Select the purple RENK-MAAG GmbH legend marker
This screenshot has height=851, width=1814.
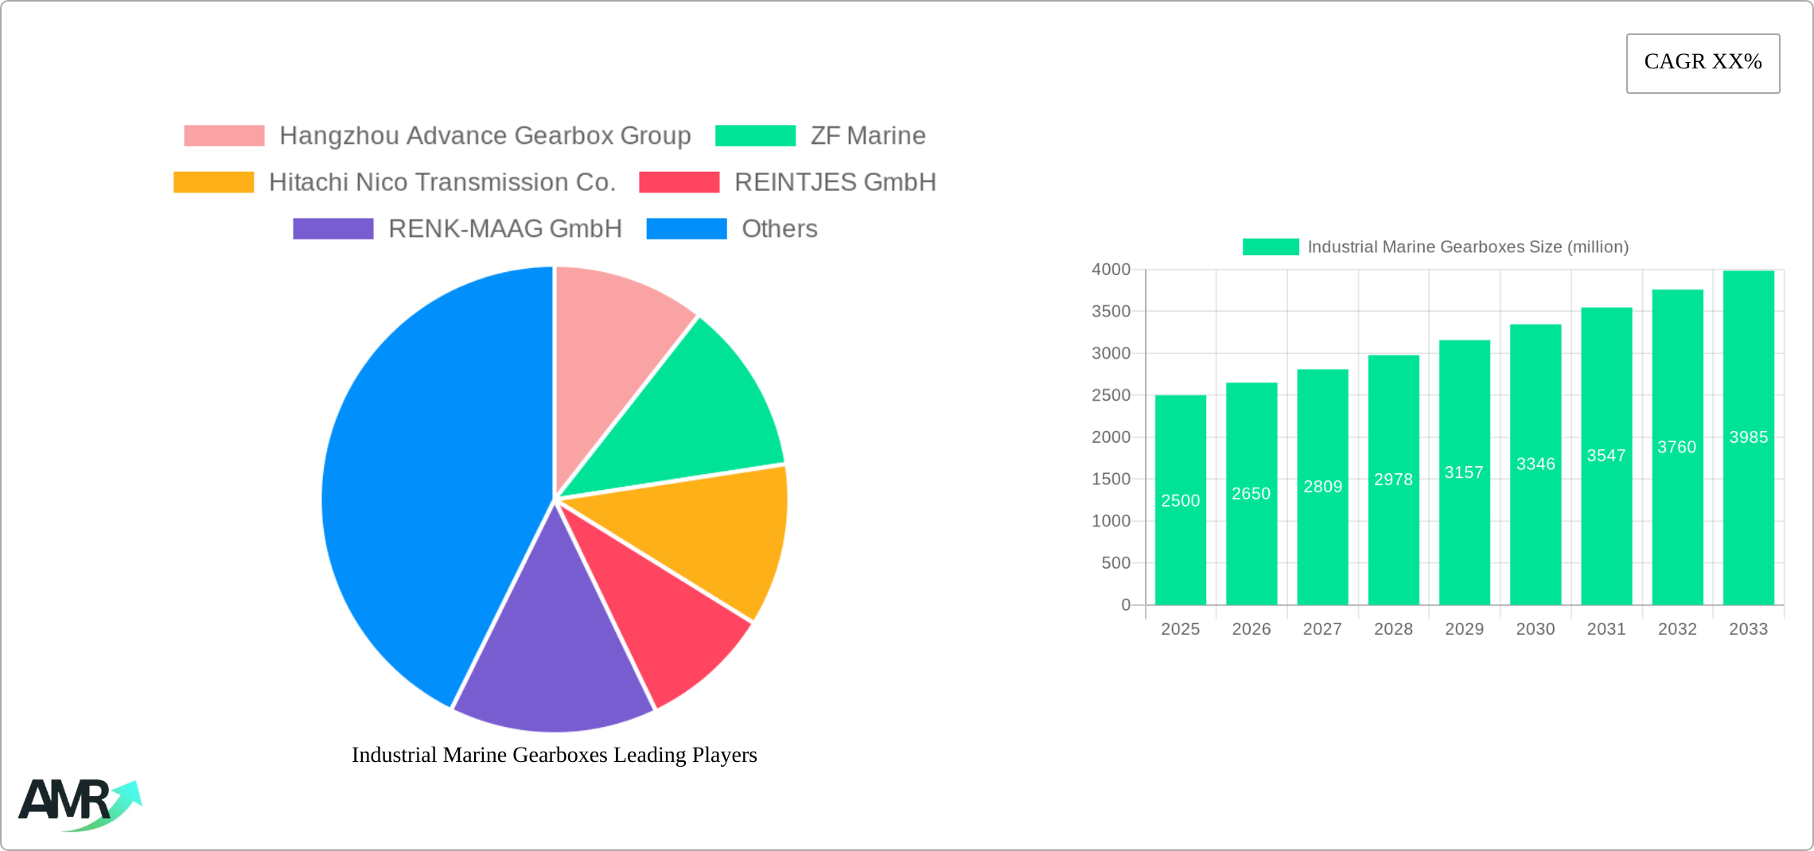pos(333,229)
